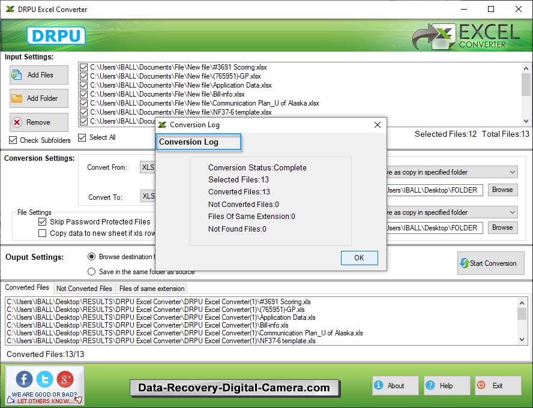Viewport: 533px width, 408px height.
Task: Uncheck the #3691 Scoring.xlsx file
Action: (83, 67)
